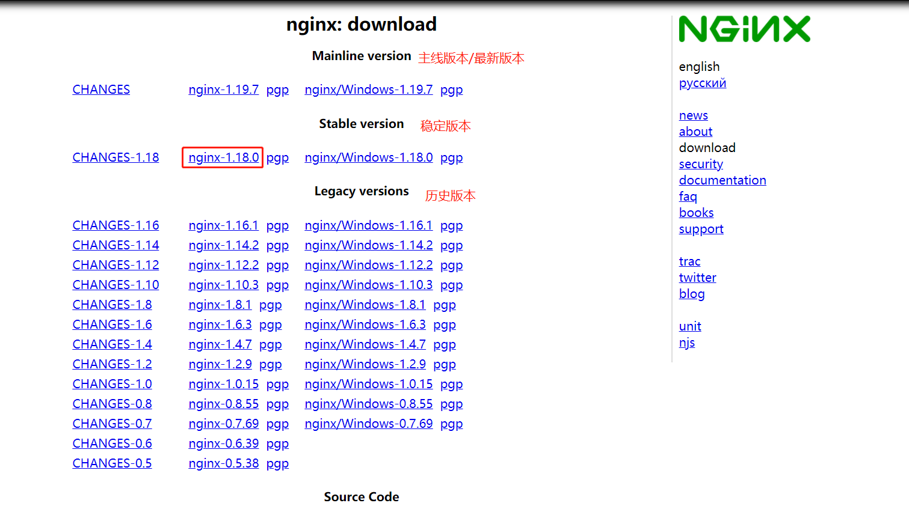Download nginx/Windows-1.8.1

click(x=365, y=305)
